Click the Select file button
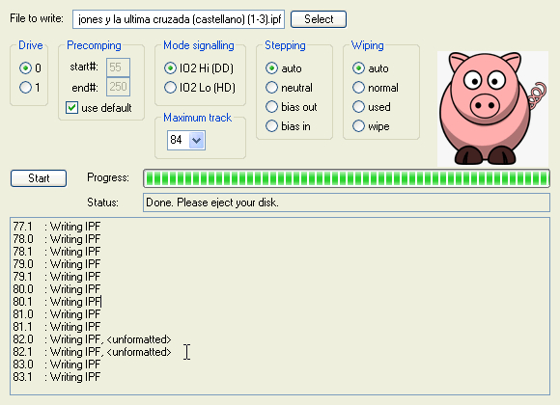This screenshot has height=405, width=560. (319, 19)
